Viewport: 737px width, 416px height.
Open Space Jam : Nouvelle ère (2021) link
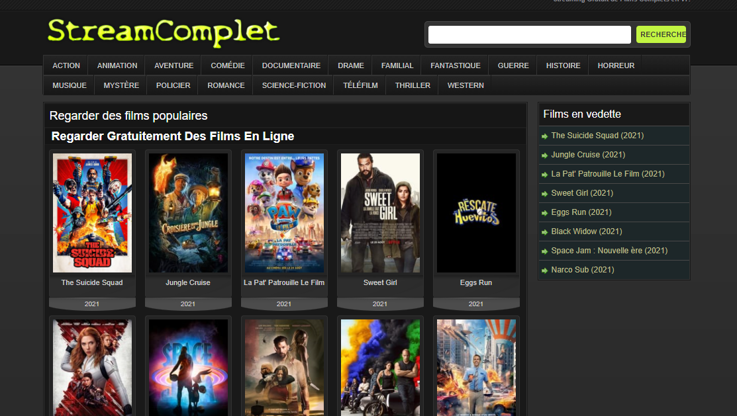pos(609,251)
